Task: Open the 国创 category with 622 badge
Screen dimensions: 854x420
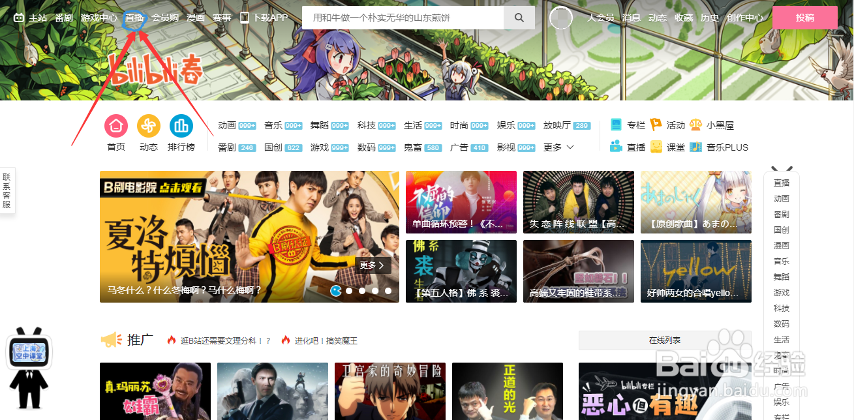Action: pyautogui.click(x=283, y=147)
